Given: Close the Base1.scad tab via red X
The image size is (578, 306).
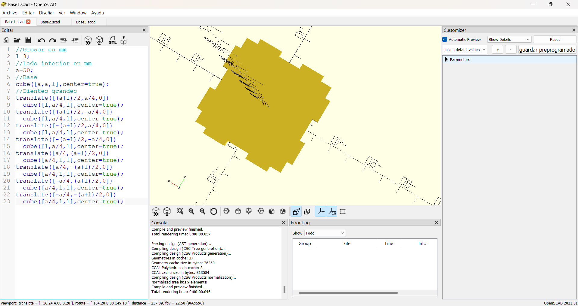Looking at the screenshot, I should point(29,22).
